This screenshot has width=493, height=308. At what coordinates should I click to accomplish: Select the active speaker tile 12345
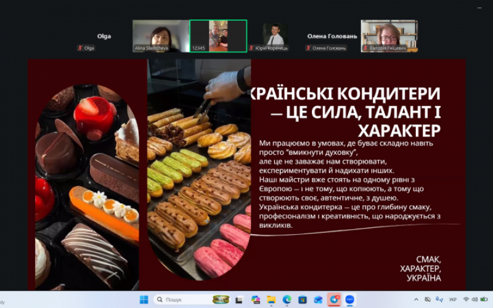(218, 36)
